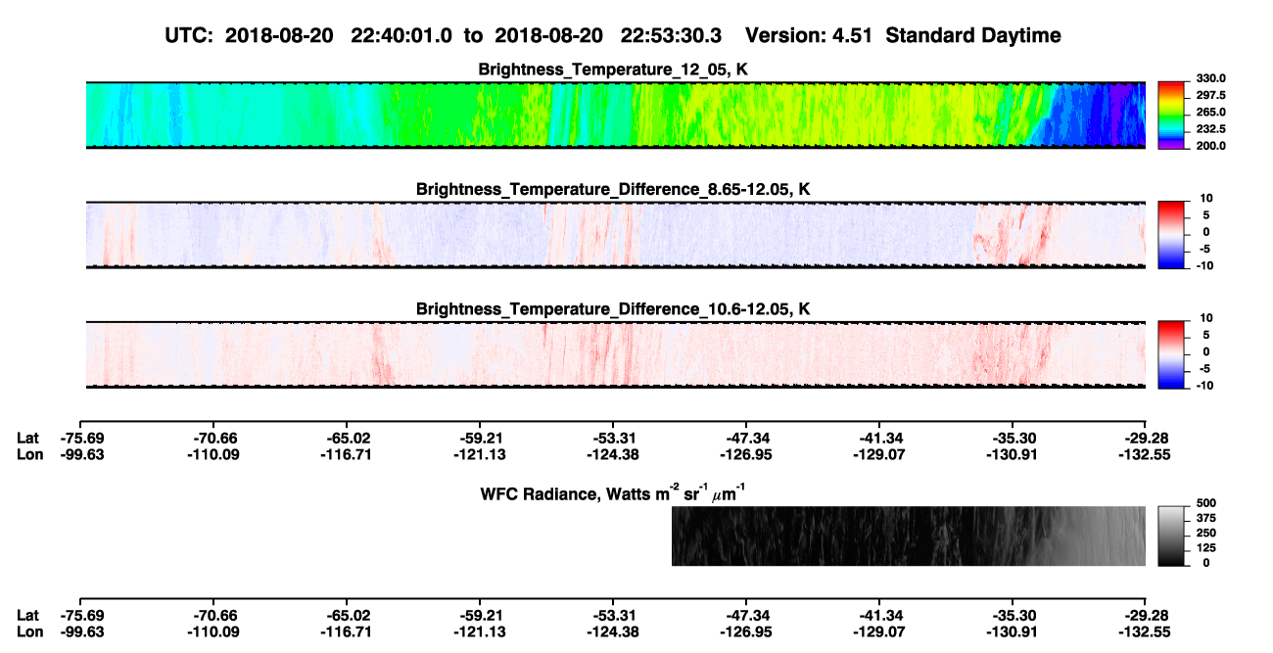Click longitude -110.09 on the bottommost axis

[214, 631]
